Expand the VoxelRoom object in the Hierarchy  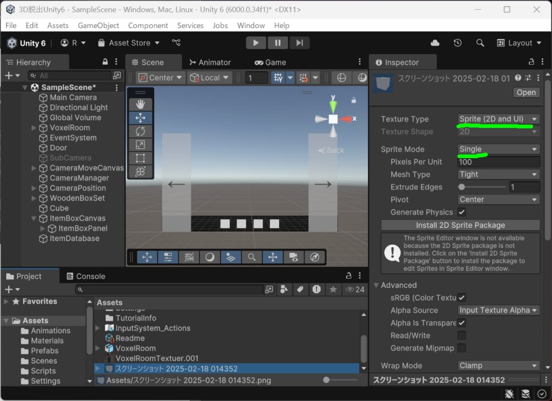click(34, 127)
